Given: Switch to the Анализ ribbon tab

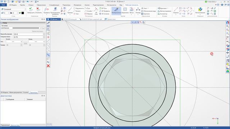Looking at the screenshot, I should [x=87, y=5].
